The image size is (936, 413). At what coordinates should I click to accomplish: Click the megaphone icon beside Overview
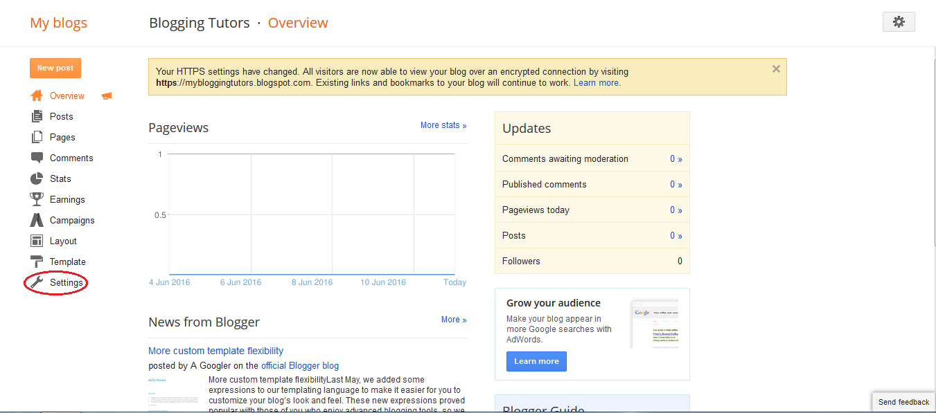(107, 95)
